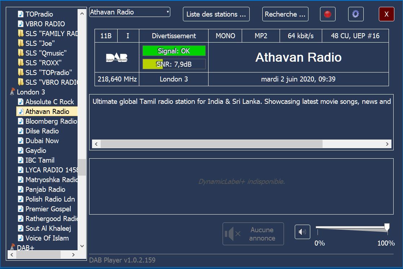Click the music note icon next to TOPradio

click(x=21, y=14)
